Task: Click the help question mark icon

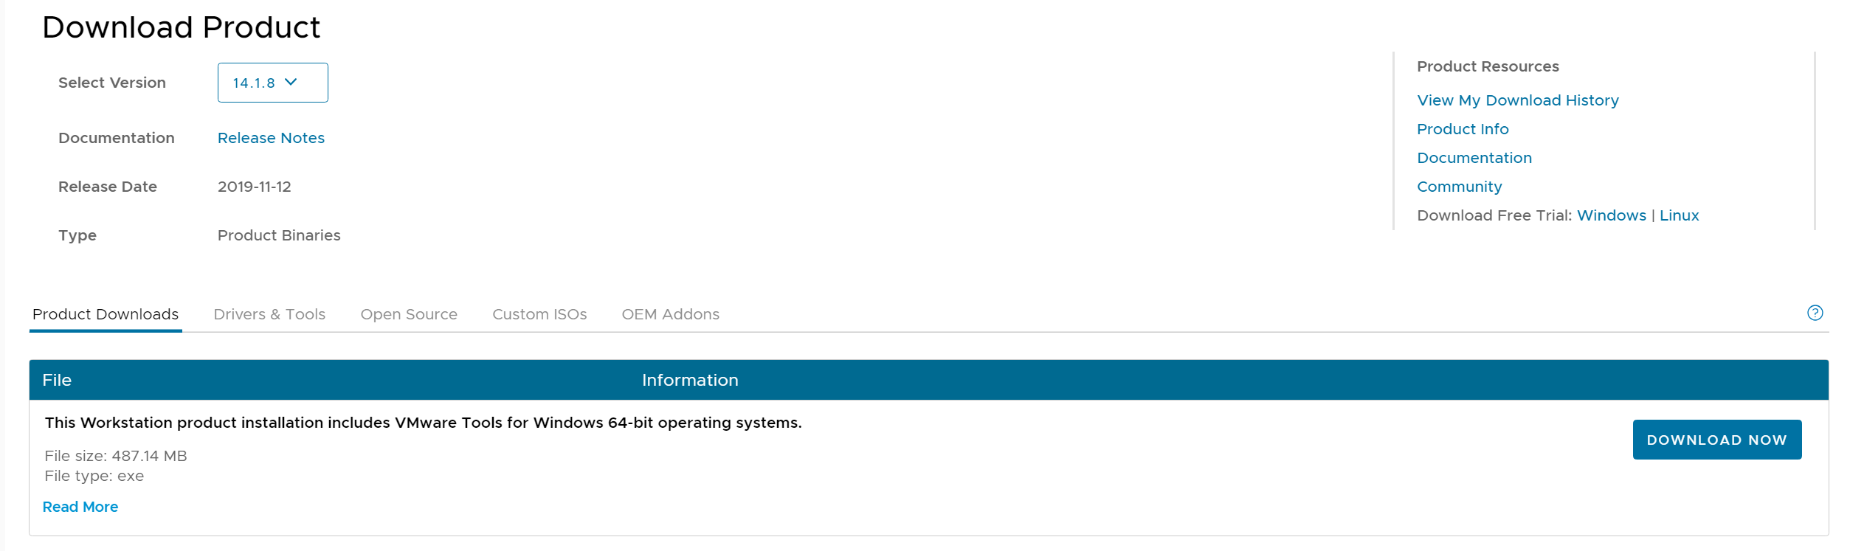Action: pyautogui.click(x=1815, y=313)
